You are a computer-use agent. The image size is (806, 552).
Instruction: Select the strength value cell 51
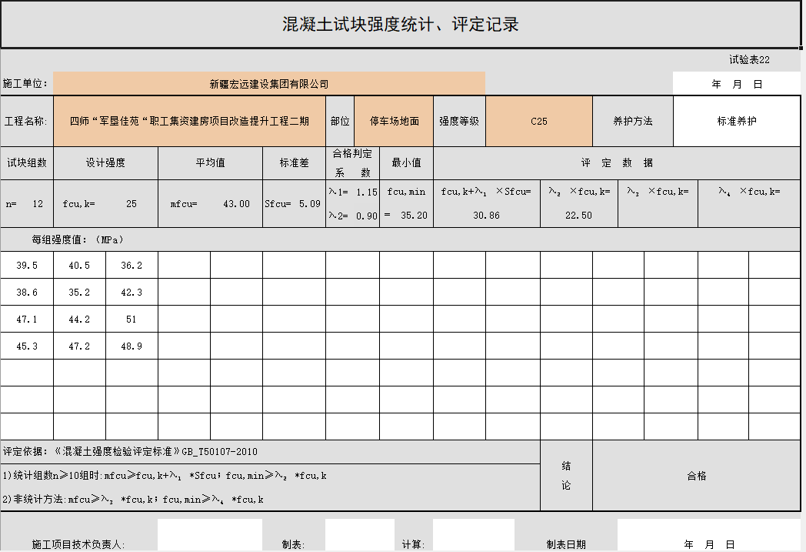click(x=132, y=319)
